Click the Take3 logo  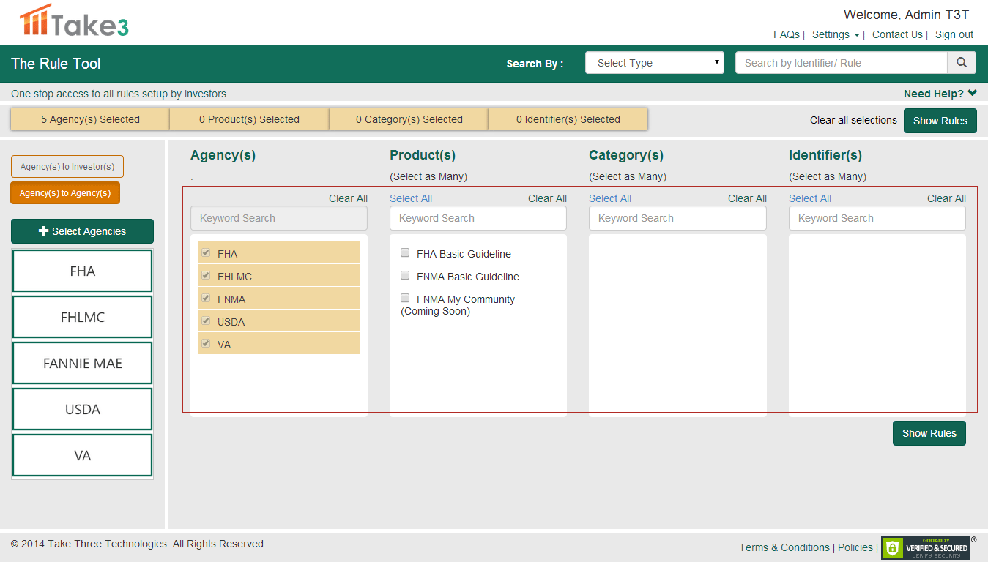(x=74, y=21)
